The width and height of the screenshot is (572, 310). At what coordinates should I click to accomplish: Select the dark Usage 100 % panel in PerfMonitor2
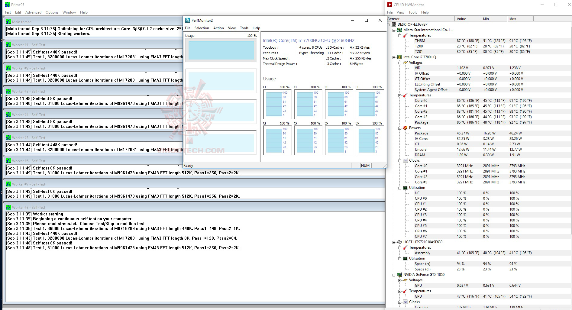[221, 50]
